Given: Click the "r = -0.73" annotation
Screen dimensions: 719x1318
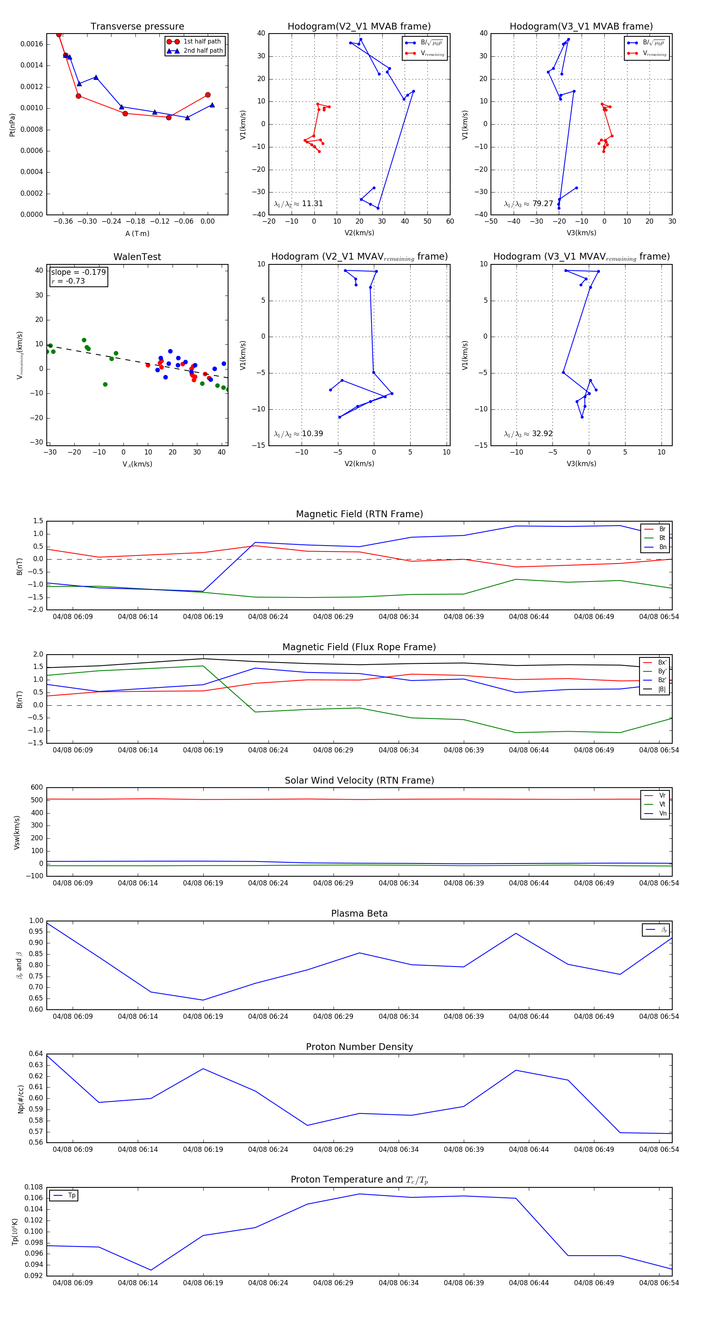Looking at the screenshot, I should click(68, 281).
